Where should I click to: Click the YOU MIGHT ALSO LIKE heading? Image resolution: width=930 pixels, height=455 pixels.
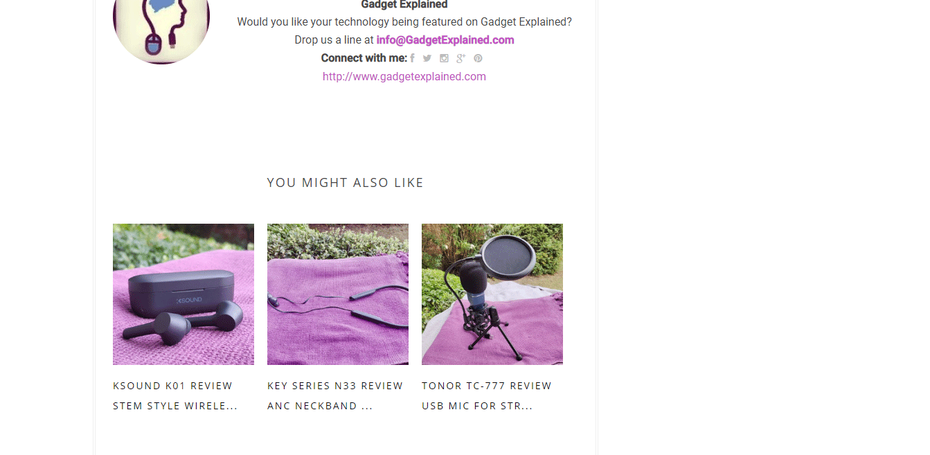pos(345,183)
